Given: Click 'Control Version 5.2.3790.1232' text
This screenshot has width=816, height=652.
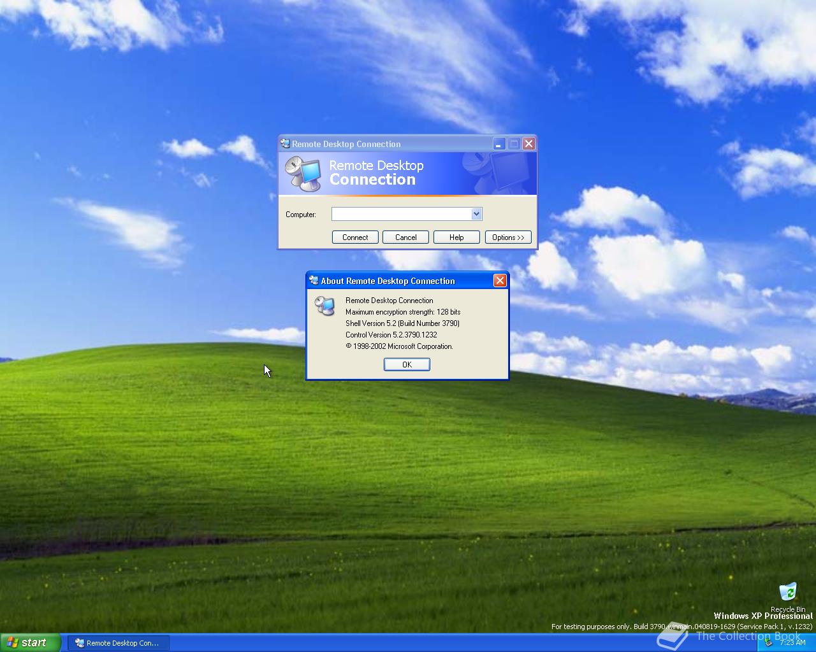Looking at the screenshot, I should [x=391, y=335].
